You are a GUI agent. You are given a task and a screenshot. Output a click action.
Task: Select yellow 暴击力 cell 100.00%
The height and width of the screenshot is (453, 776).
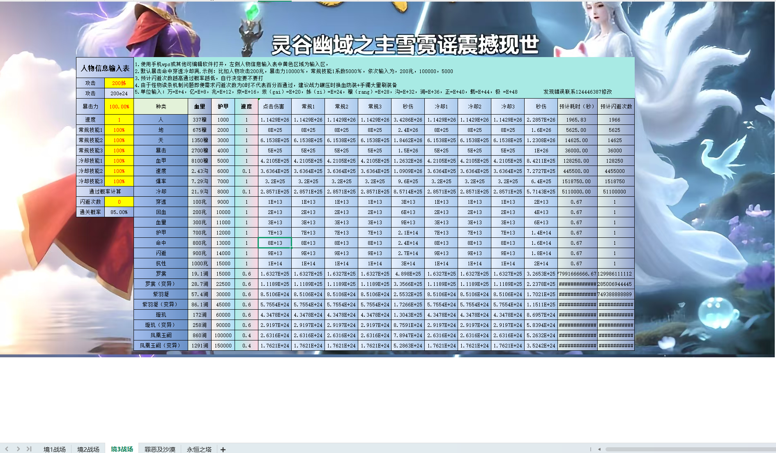pos(119,106)
